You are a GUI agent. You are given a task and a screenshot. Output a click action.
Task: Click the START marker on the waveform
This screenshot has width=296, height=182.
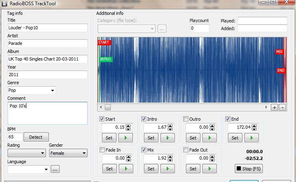[x=104, y=42]
